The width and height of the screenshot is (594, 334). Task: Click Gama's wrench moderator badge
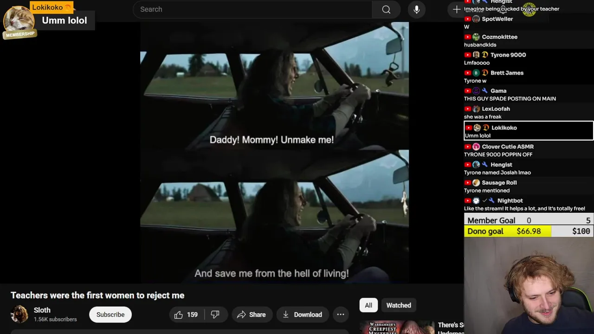pyautogui.click(x=484, y=91)
